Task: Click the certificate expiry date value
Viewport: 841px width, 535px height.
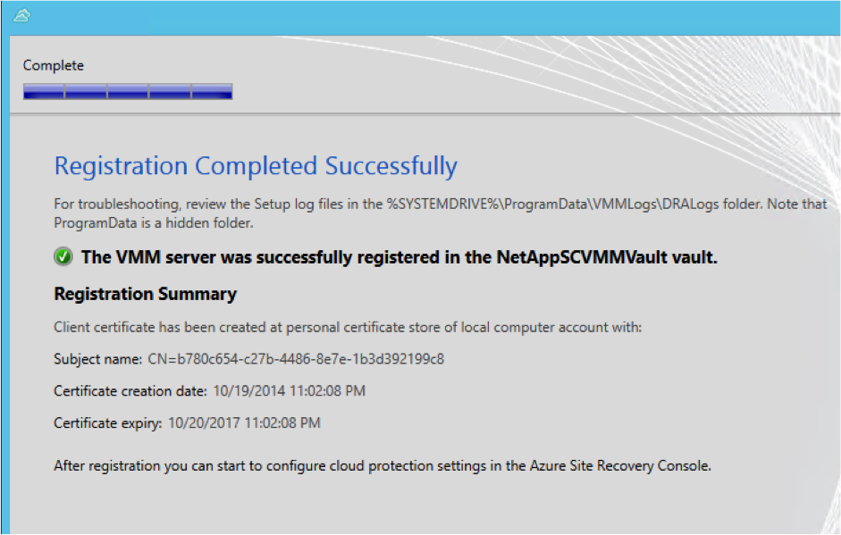Action: tap(244, 423)
